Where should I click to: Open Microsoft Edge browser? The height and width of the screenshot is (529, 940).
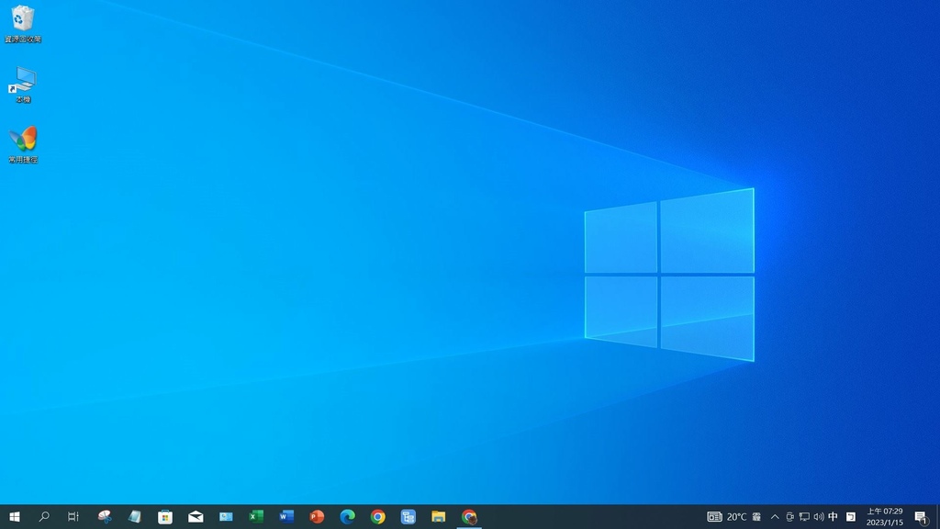tap(347, 516)
